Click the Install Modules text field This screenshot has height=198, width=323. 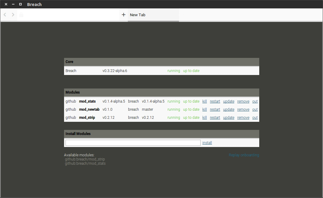[x=133, y=143]
